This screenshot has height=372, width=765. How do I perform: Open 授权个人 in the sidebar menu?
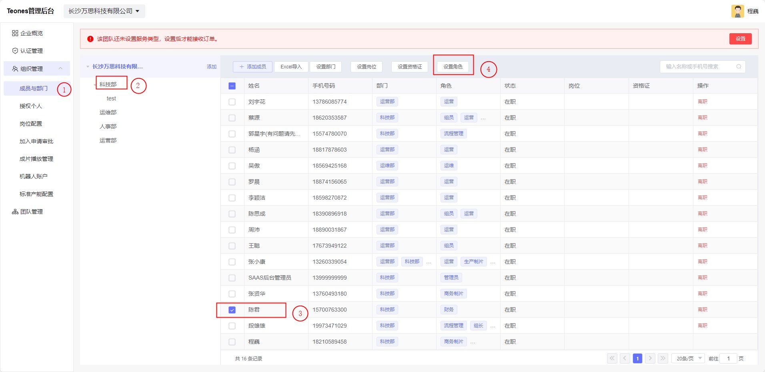pos(31,106)
